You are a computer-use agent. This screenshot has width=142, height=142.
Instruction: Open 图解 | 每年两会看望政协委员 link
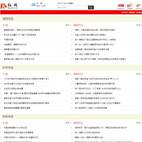click(x=95, y=98)
